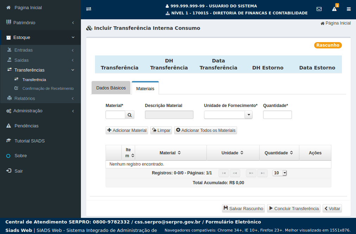This screenshot has height=234, width=356.
Task: Expand the Administração menu
Action: click(40, 111)
